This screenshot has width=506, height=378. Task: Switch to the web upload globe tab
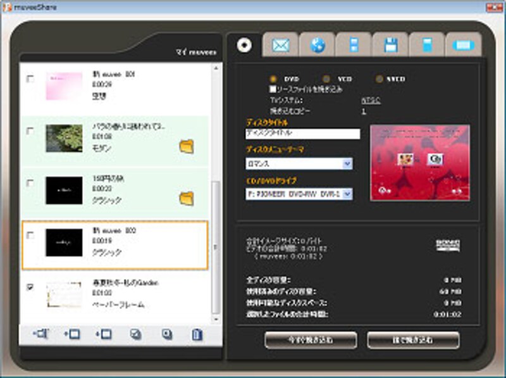point(317,46)
